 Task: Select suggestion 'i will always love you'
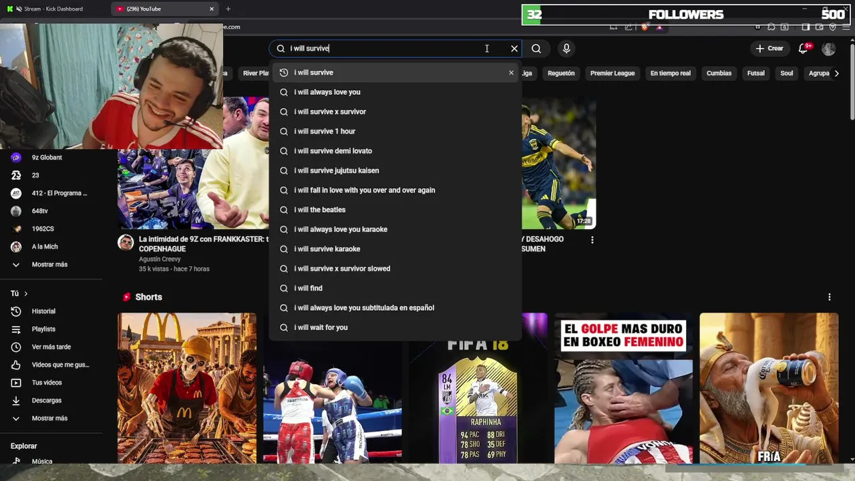pos(395,92)
